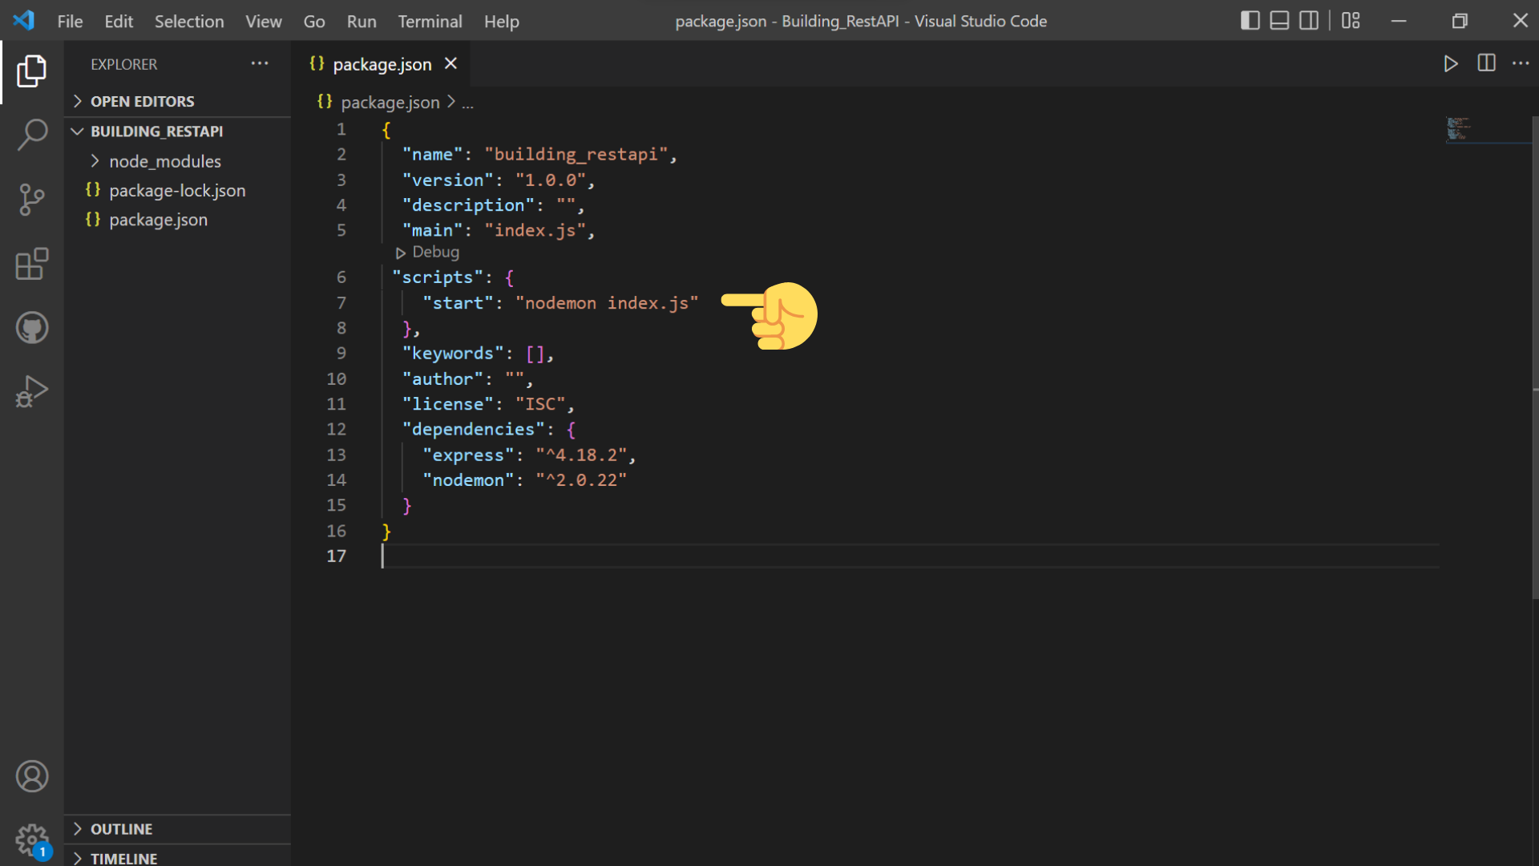
Task: Switch to the package.json editor tab
Action: click(382, 64)
